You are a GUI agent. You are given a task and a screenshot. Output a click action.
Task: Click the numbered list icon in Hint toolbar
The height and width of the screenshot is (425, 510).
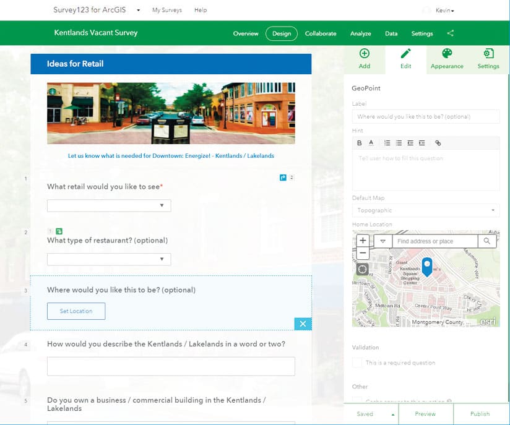tap(387, 142)
